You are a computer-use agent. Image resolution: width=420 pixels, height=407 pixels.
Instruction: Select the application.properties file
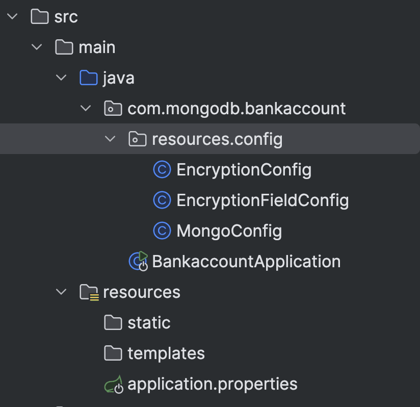(212, 384)
